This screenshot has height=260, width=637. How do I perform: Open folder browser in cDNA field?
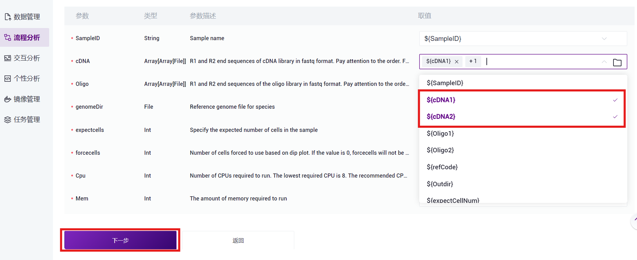click(x=617, y=62)
